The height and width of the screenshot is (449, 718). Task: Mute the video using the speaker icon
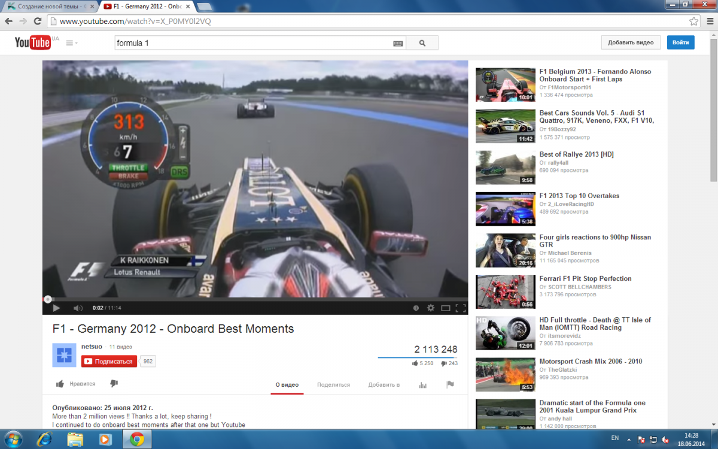pyautogui.click(x=78, y=308)
